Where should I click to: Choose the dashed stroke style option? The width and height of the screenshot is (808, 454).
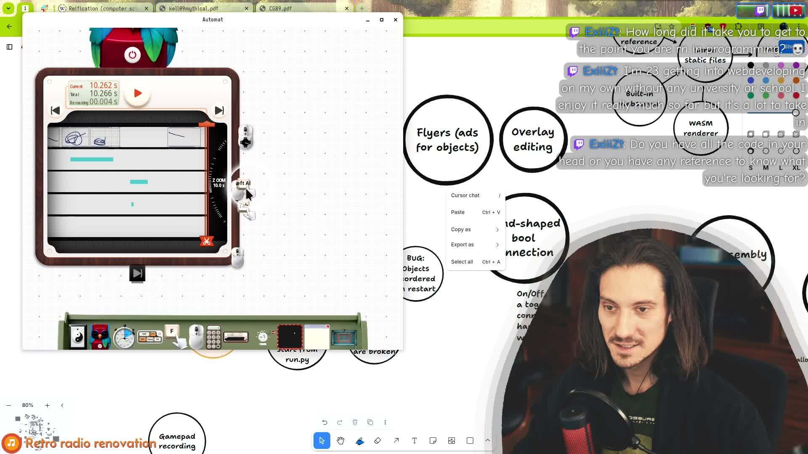(765, 151)
